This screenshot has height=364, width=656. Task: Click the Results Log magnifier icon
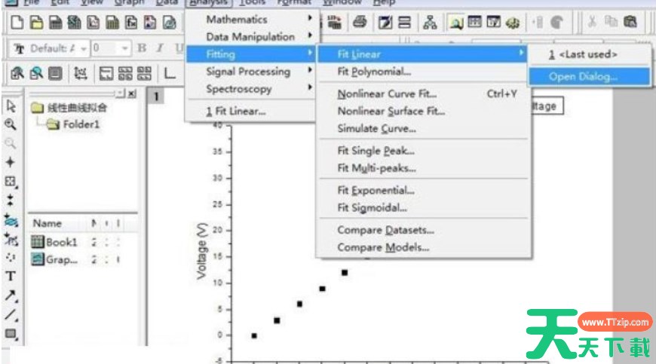coord(455,22)
